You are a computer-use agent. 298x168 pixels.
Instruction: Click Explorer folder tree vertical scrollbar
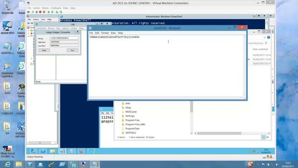click(191, 107)
